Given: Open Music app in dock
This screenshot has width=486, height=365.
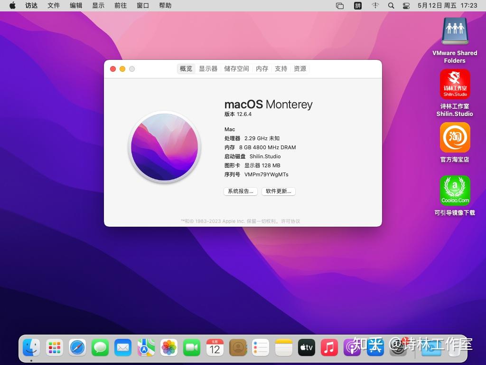Looking at the screenshot, I should click(x=329, y=347).
